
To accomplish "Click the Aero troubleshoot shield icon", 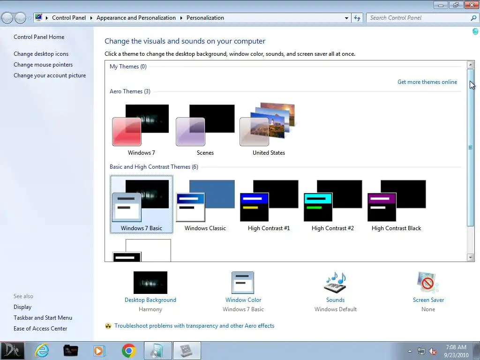I will point(108,326).
